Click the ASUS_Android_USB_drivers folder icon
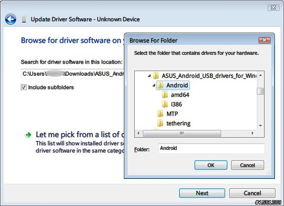Viewport: 284px width, 206px height. coord(156,76)
